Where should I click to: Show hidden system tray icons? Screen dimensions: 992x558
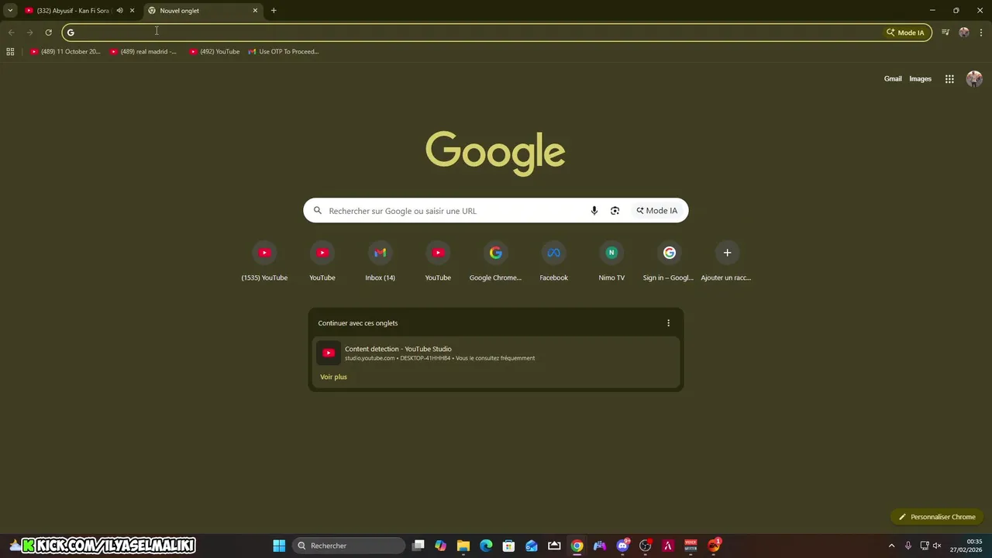pos(891,546)
